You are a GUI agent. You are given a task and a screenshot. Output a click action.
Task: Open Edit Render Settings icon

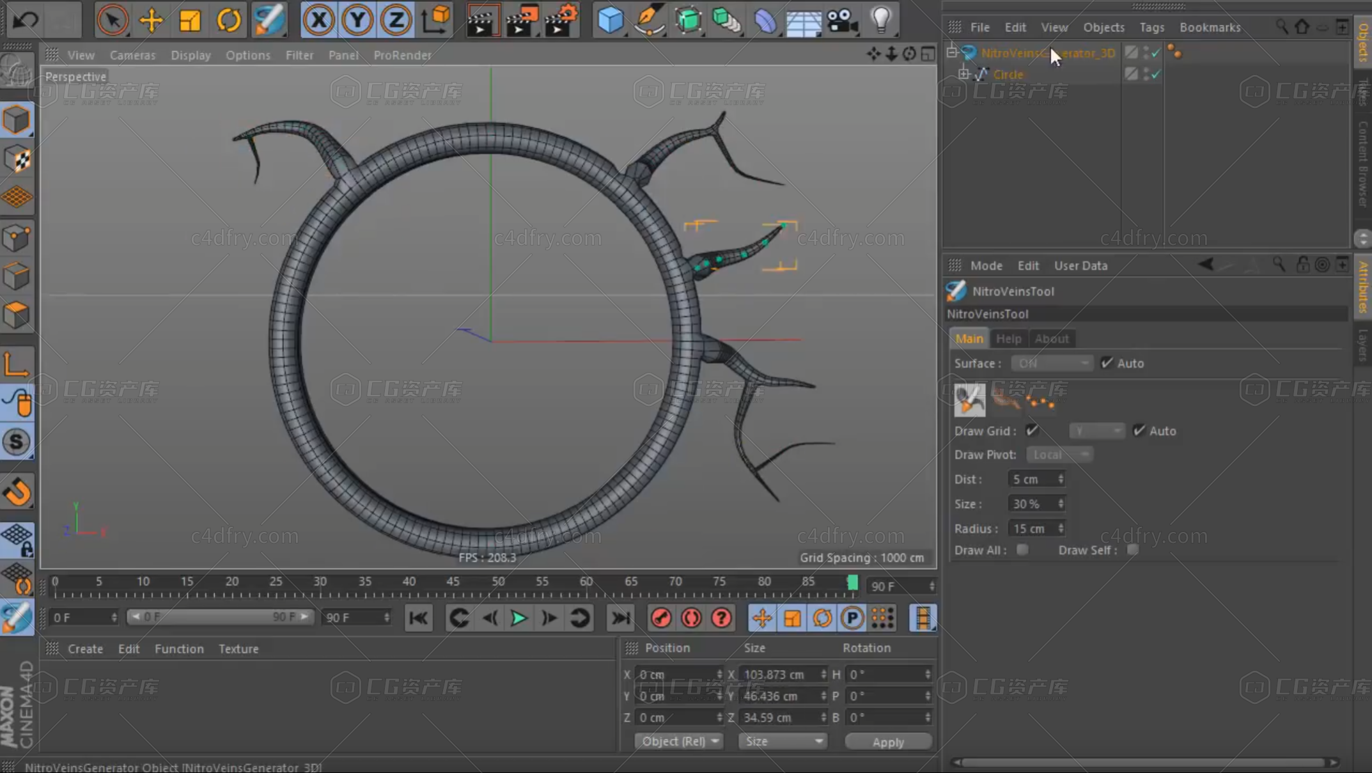click(x=561, y=20)
